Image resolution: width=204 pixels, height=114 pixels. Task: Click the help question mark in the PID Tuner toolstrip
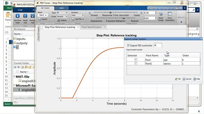(x=181, y=8)
